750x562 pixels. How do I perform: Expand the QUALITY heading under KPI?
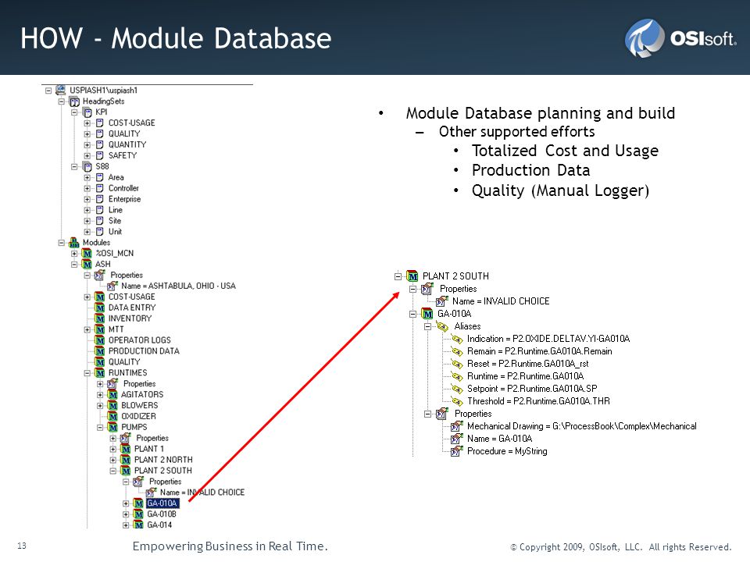(87, 133)
